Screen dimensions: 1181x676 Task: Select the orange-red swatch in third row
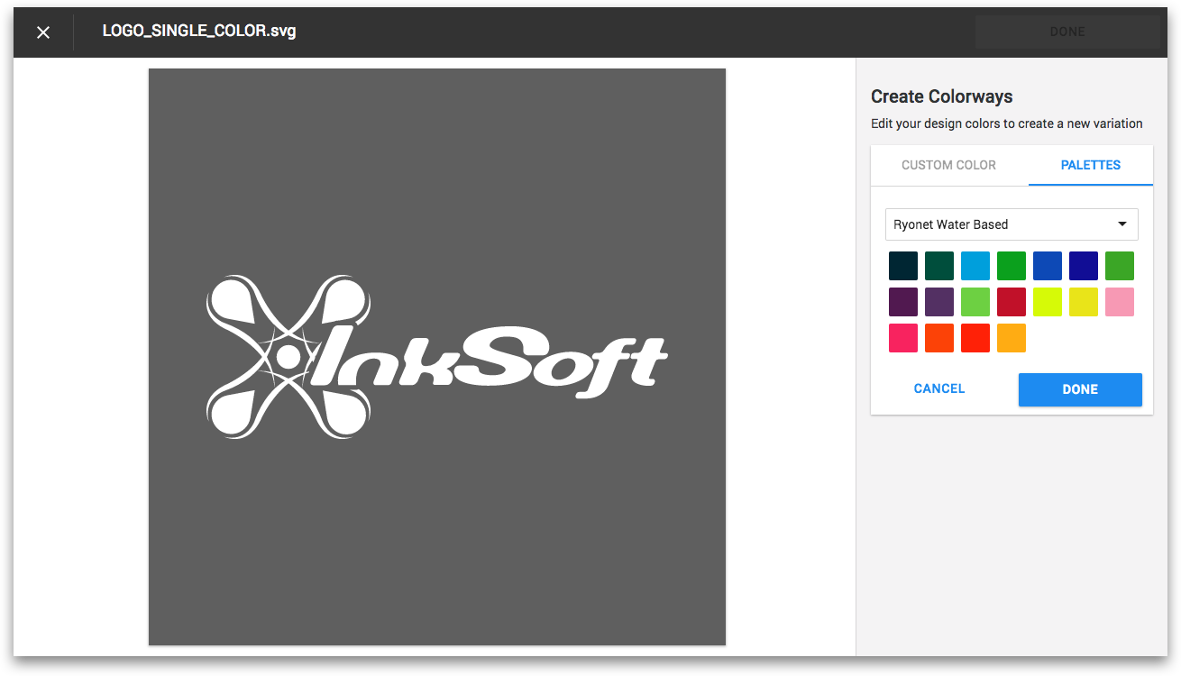coord(939,338)
